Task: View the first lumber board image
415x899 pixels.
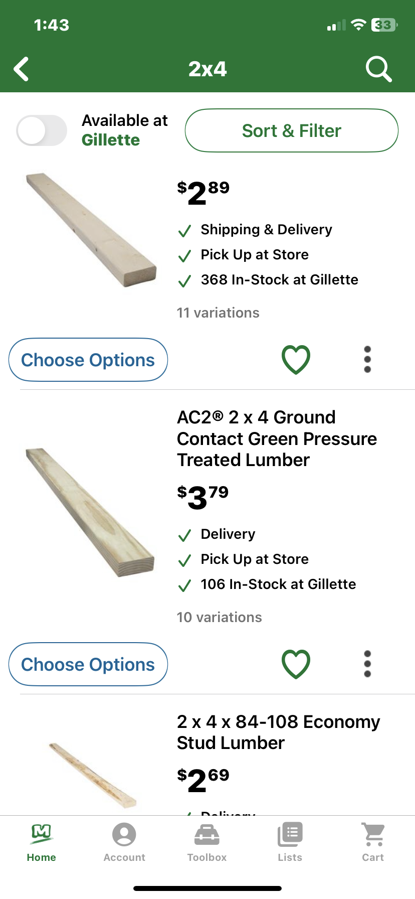Action: (91, 230)
